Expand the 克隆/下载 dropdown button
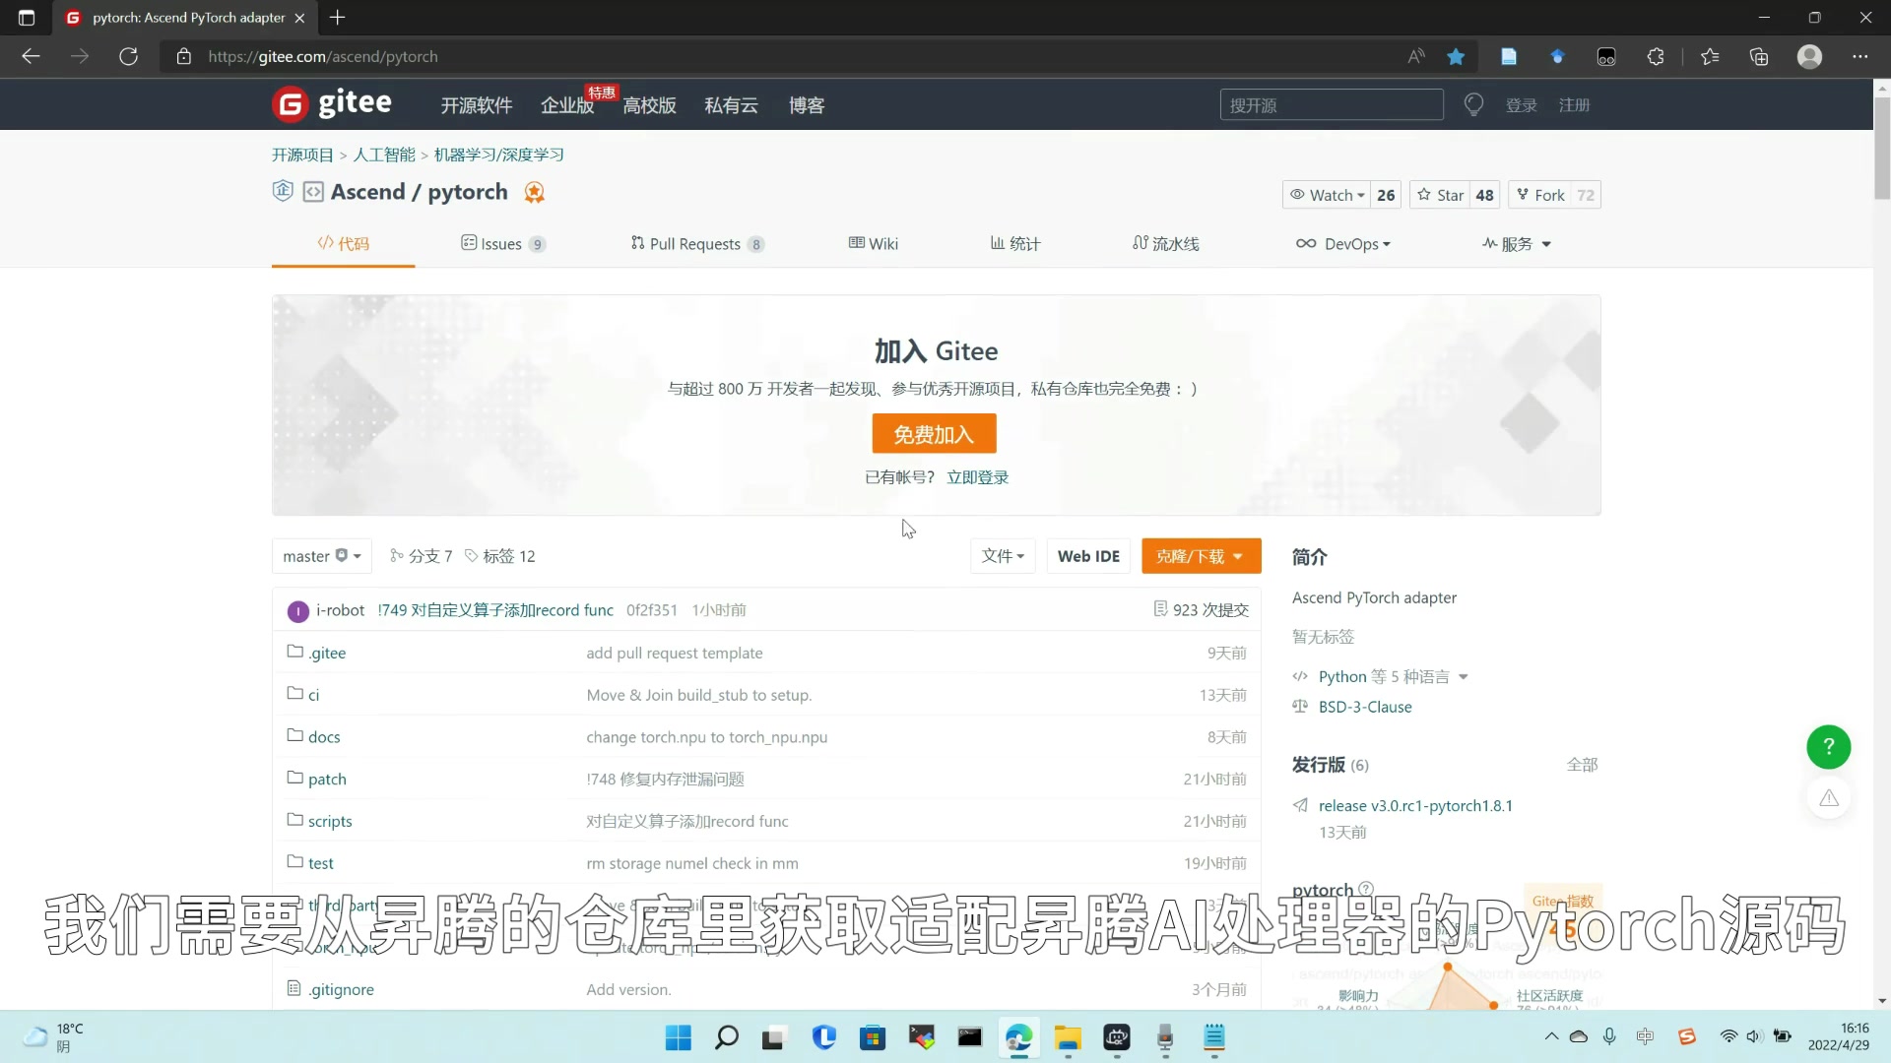This screenshot has width=1891, height=1063. [x=1201, y=556]
